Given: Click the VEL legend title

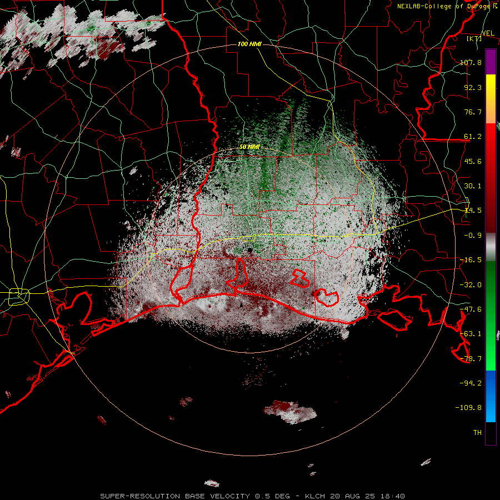Looking at the screenshot, I should point(488,33).
